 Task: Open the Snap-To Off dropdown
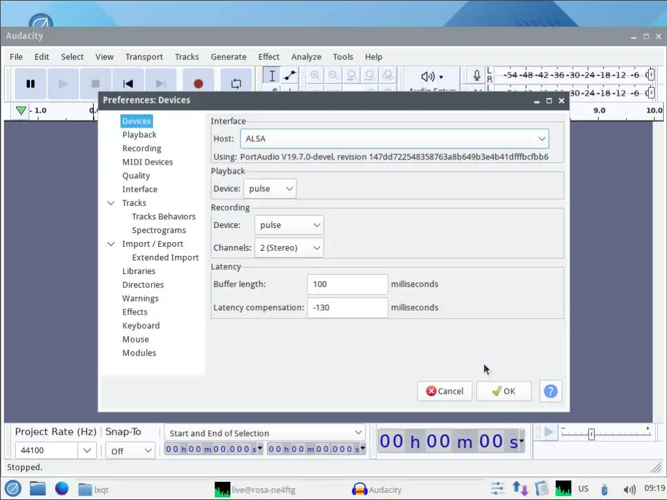click(130, 451)
